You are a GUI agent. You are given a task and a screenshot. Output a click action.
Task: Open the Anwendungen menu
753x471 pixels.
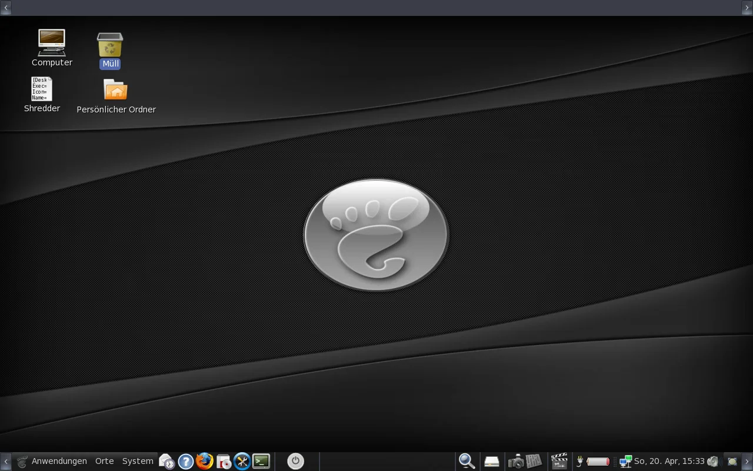pos(59,461)
